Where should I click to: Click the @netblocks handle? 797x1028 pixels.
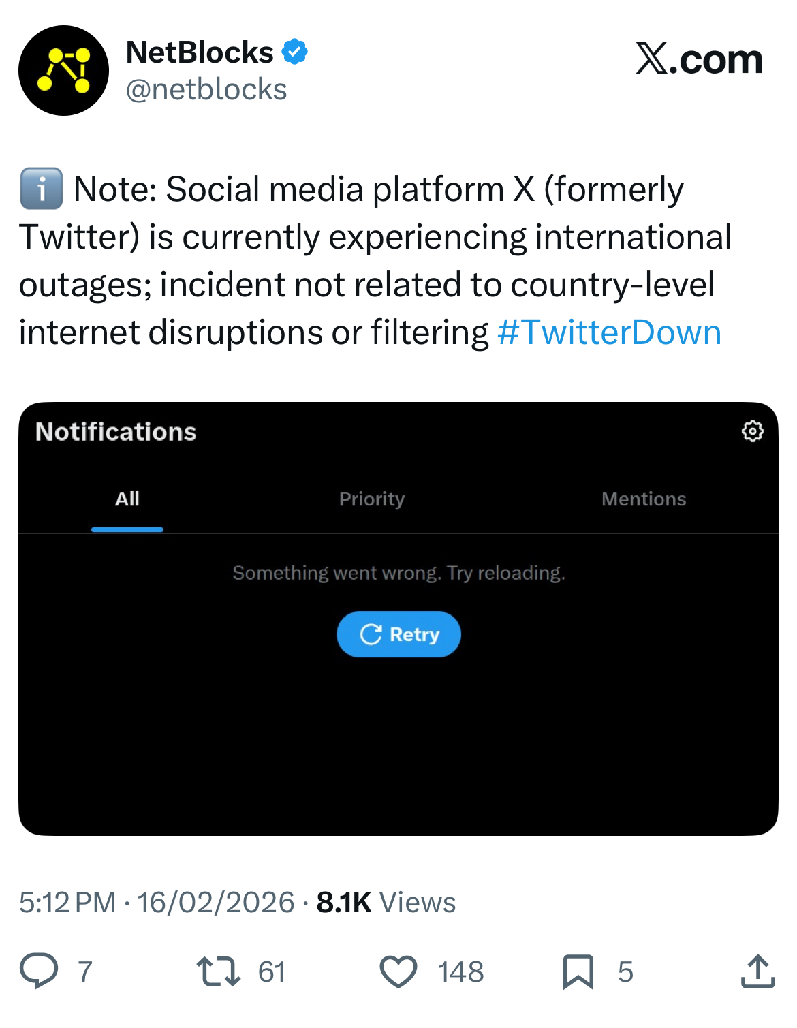pos(206,90)
